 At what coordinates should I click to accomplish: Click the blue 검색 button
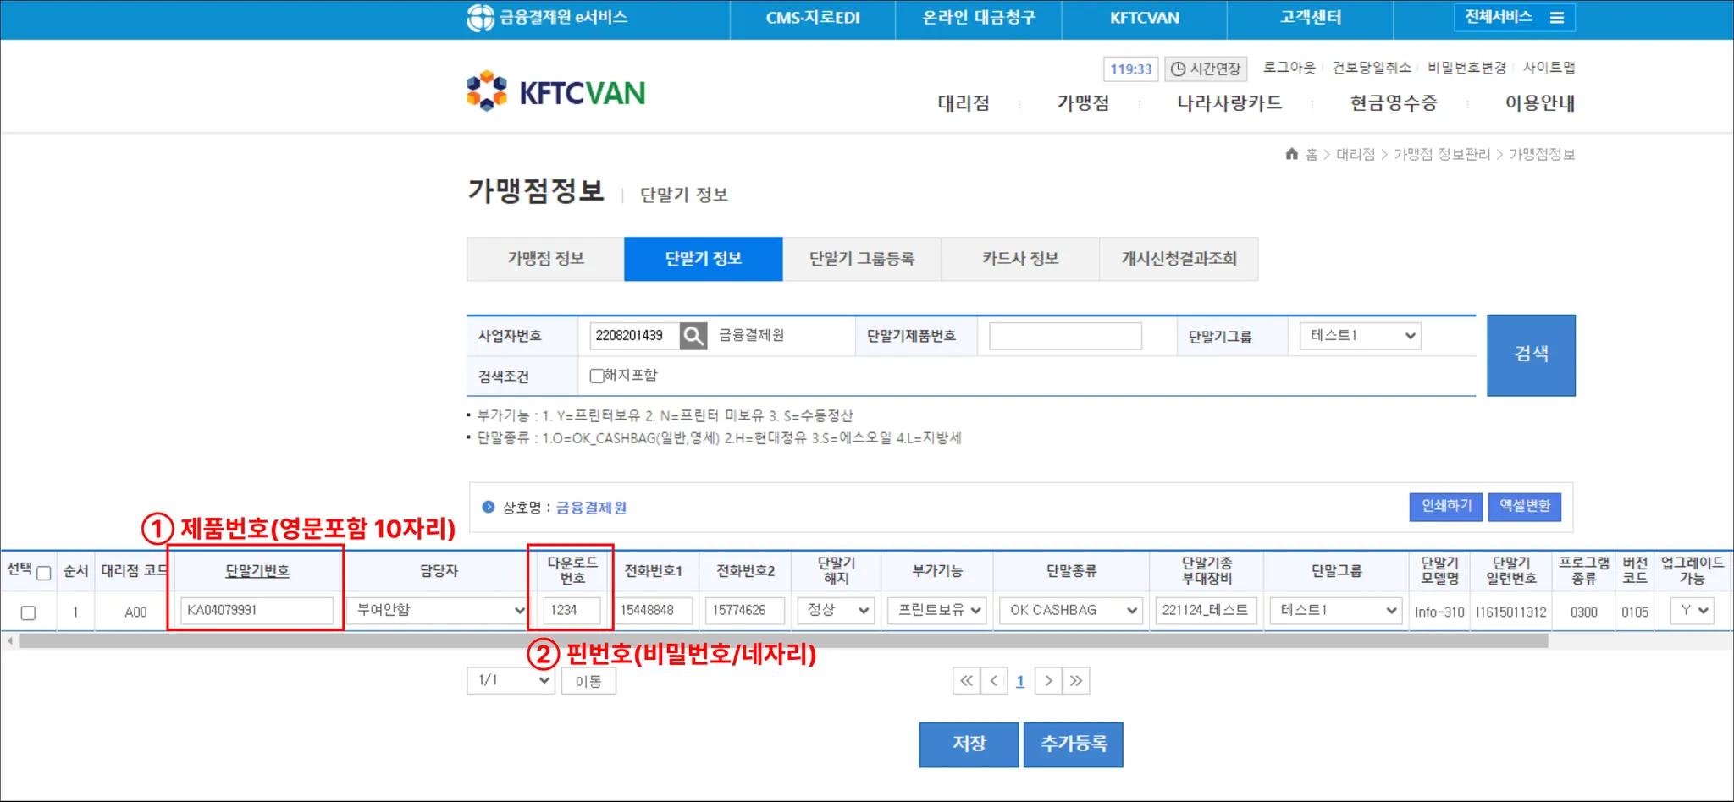1531,355
